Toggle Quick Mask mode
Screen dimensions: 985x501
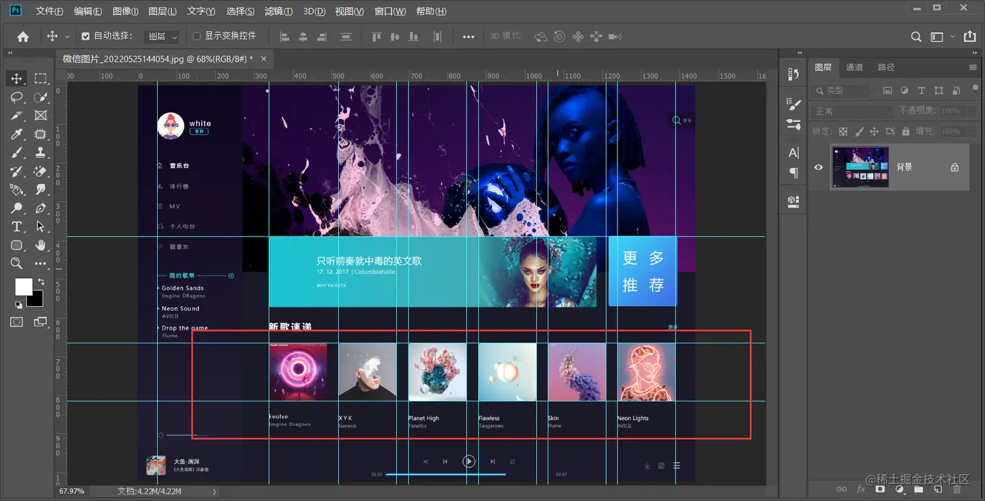[17, 322]
